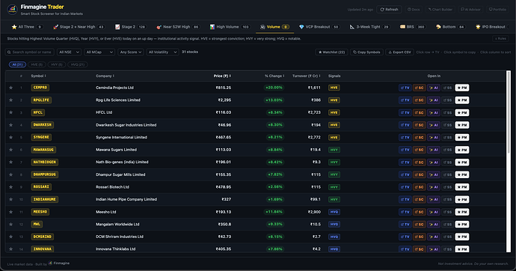Screen dimensions: 516x271
Task: Open the Bottom tab
Action: 450,27
